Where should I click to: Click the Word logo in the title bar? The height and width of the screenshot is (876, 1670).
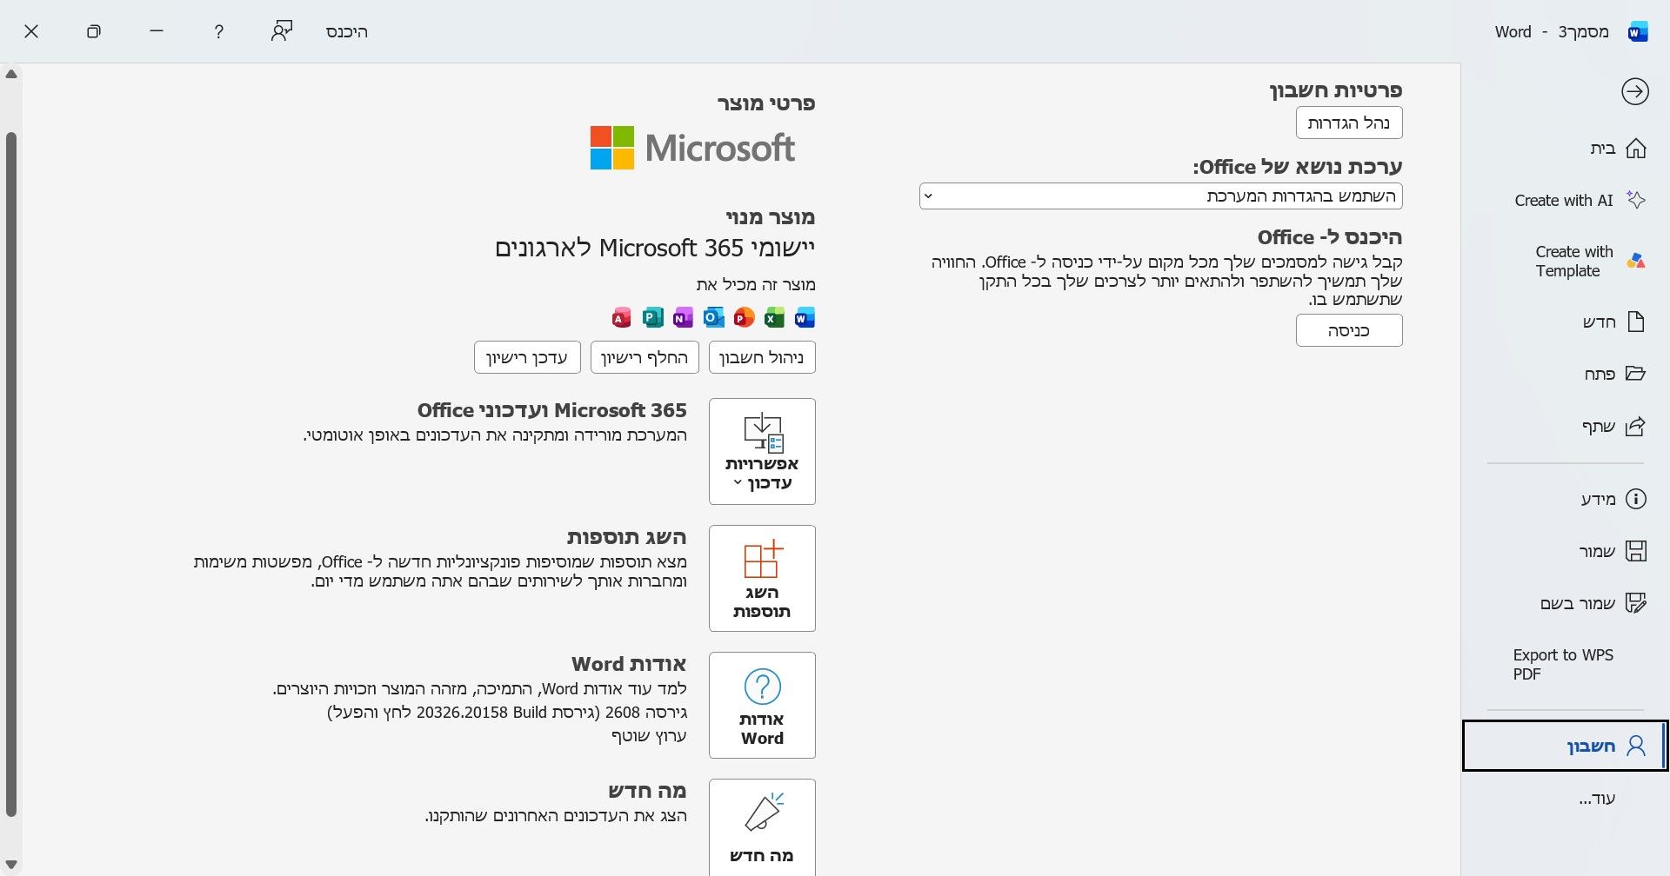click(1638, 32)
